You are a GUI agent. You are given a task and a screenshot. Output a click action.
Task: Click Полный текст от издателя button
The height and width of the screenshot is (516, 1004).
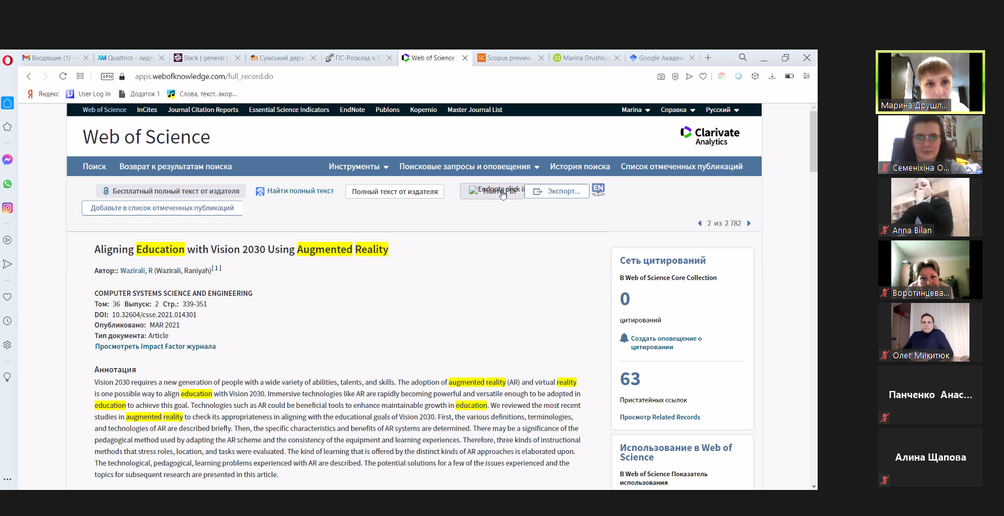coord(395,192)
